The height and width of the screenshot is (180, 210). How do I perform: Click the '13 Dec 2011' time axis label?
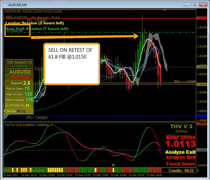coord(11,175)
